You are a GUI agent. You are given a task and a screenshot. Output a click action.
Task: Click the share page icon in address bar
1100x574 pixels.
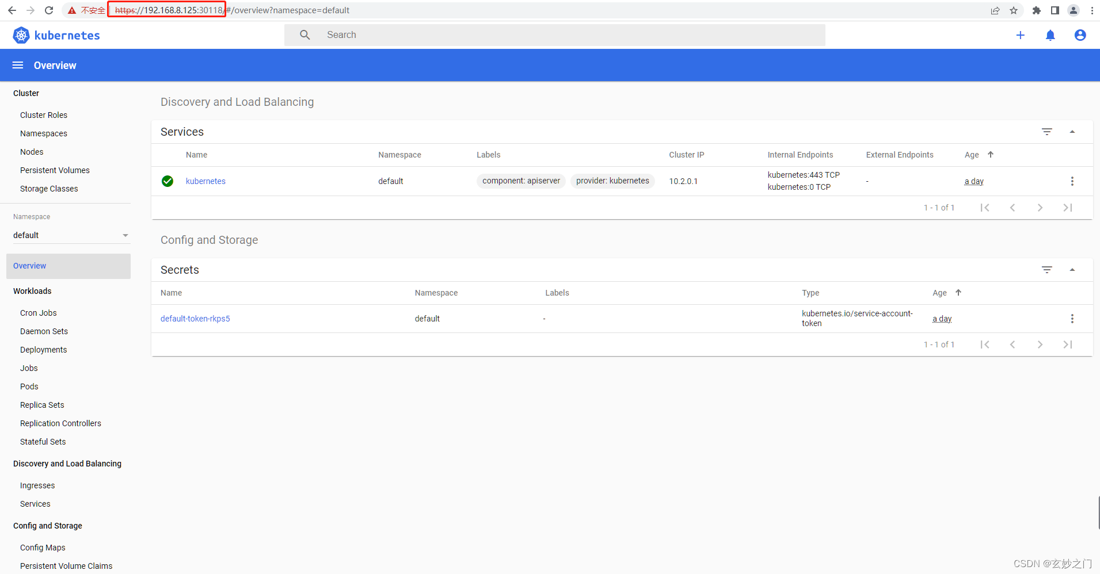(x=995, y=10)
